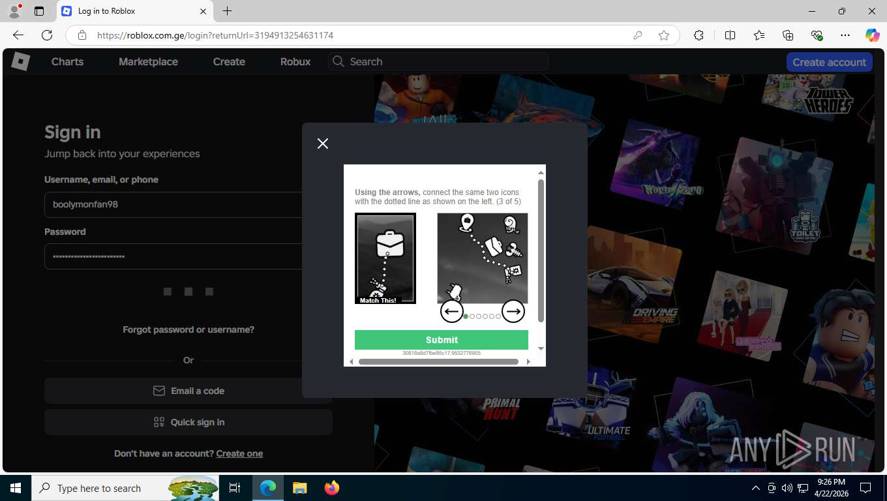The height and width of the screenshot is (501, 887).
Task: Open Forgot password or username link
Action: 188,329
